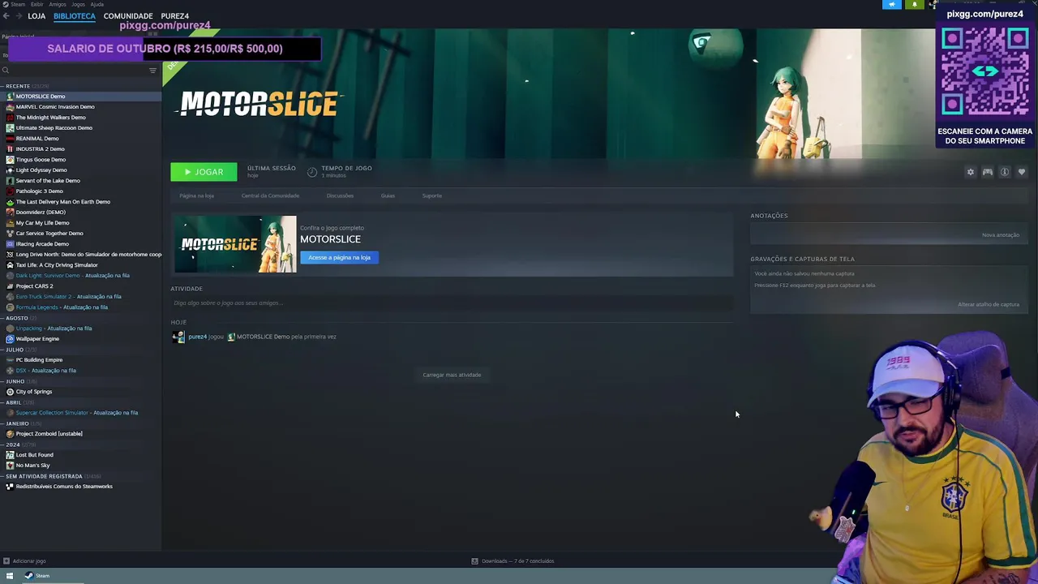Click the No Man's Sky game icon
Image resolution: width=1038 pixels, height=584 pixels.
click(10, 466)
